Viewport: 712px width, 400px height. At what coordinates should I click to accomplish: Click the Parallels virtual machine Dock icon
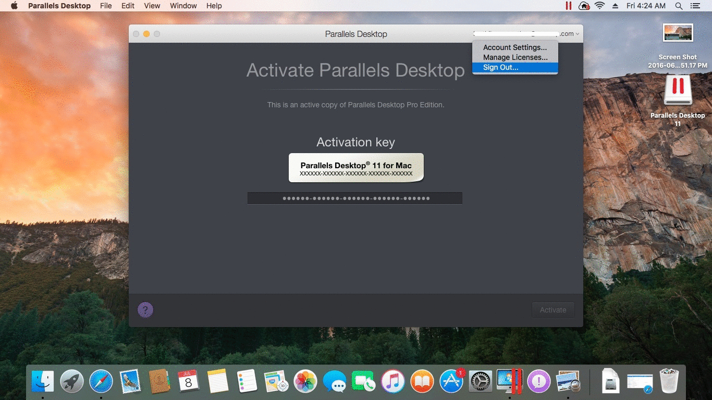pos(509,381)
